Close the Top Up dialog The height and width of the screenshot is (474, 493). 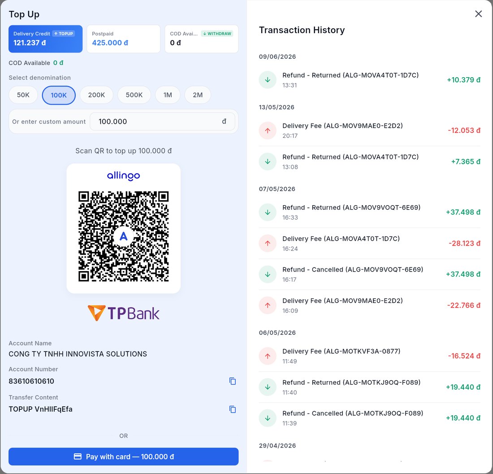(x=478, y=14)
